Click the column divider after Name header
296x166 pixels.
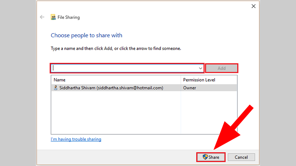[x=181, y=80]
